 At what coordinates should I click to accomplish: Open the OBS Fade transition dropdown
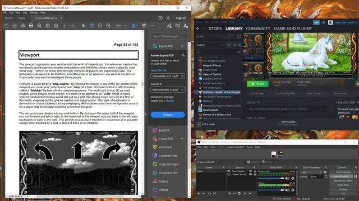311,173
